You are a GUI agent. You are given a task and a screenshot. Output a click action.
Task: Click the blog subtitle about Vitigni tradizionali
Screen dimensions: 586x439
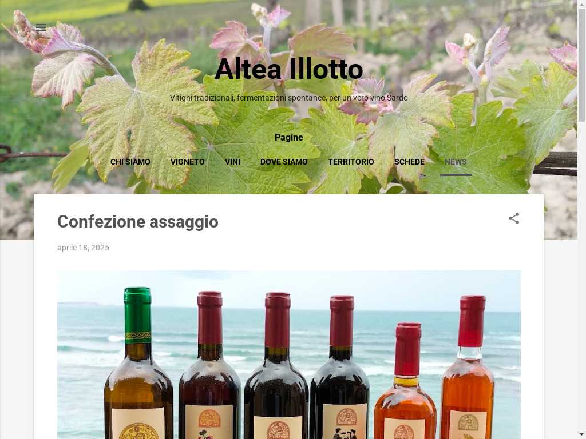pyautogui.click(x=289, y=98)
